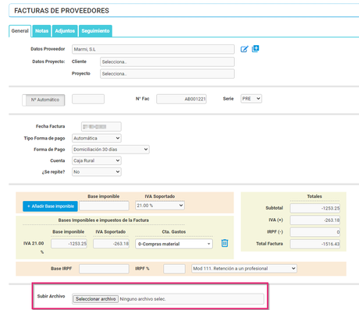Open the Proyecto select field
The image size is (359, 310).
[167, 74]
